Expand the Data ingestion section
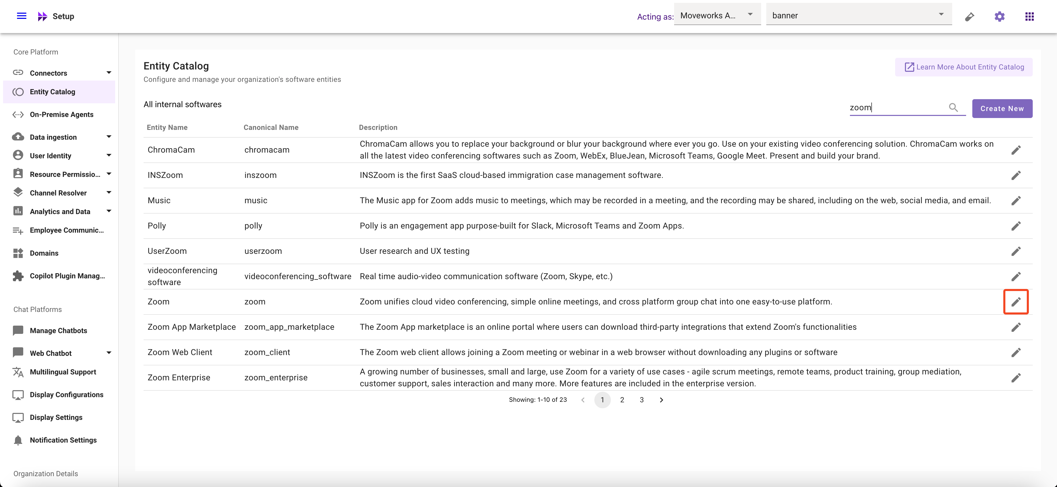This screenshot has height=487, width=1057. 109,137
